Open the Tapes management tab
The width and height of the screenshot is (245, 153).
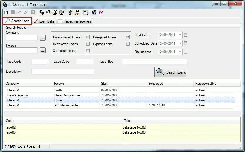(x=75, y=21)
